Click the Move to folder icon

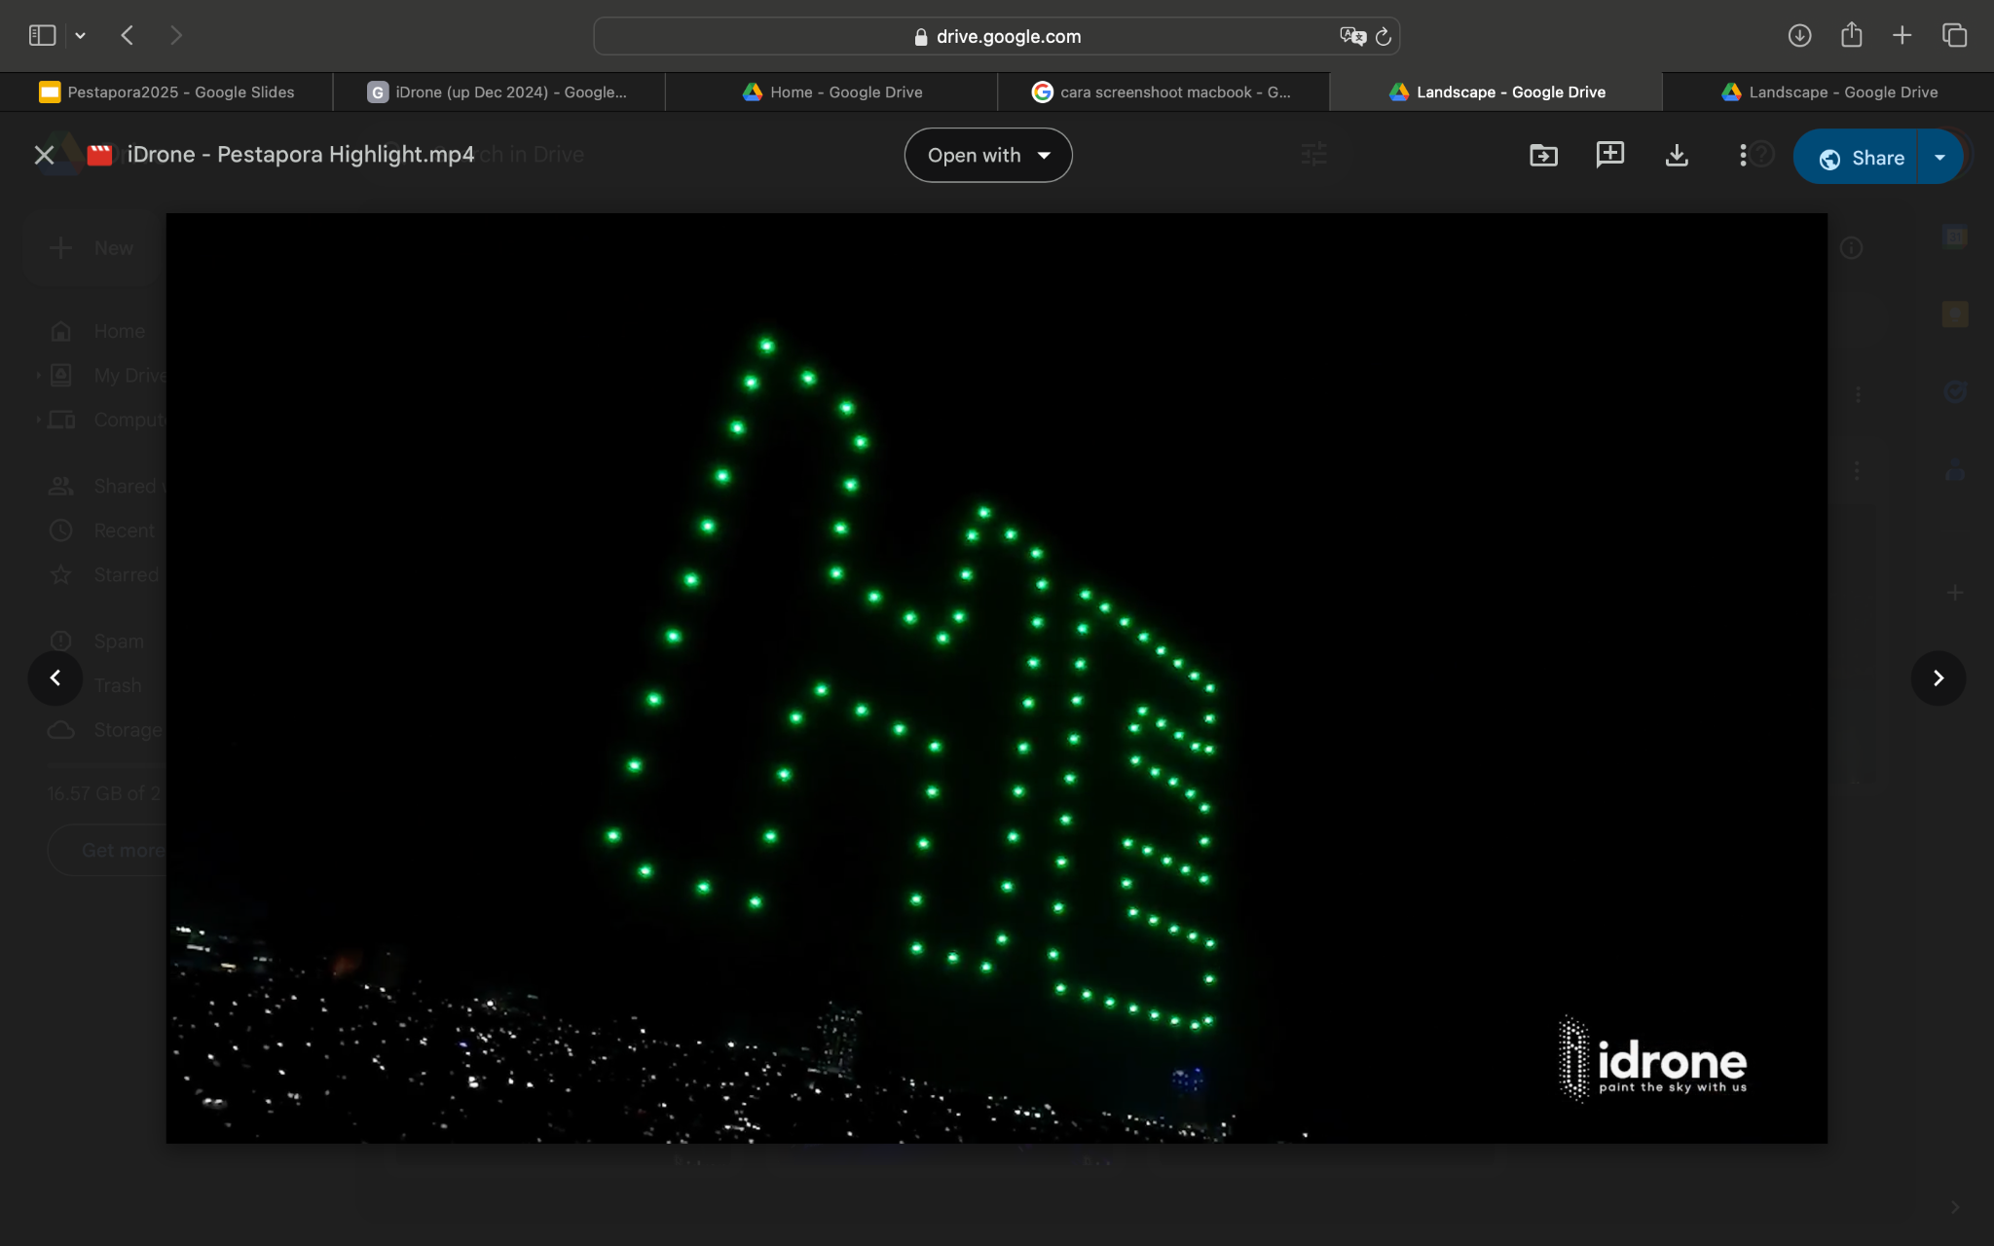point(1543,155)
